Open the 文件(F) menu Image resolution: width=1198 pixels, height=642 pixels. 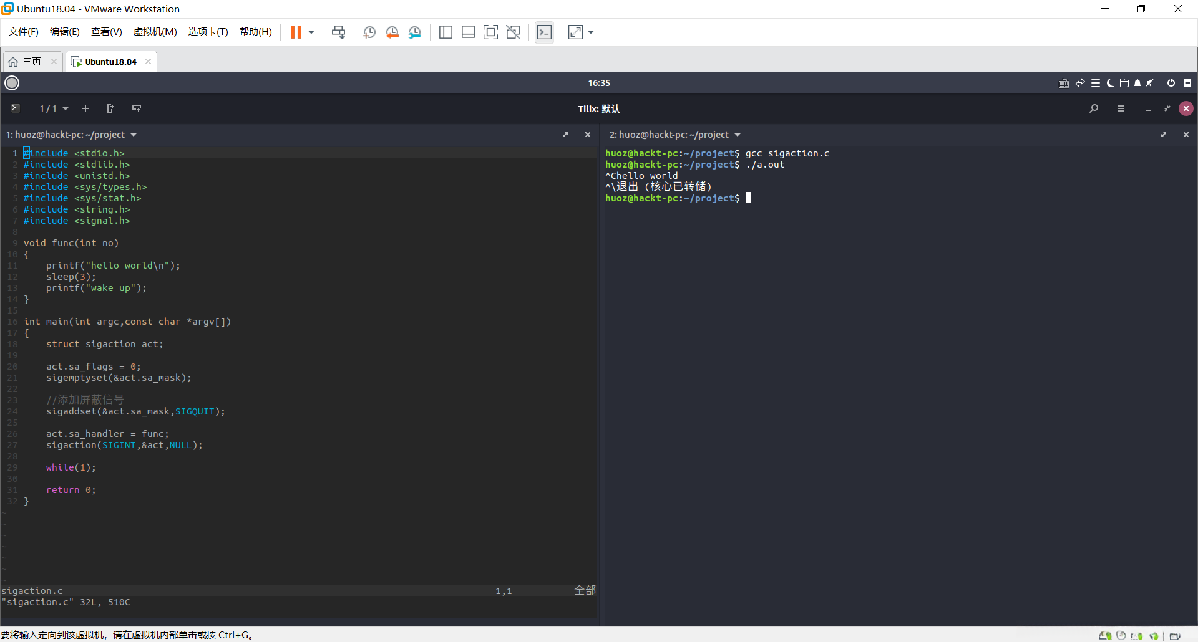[x=24, y=32]
